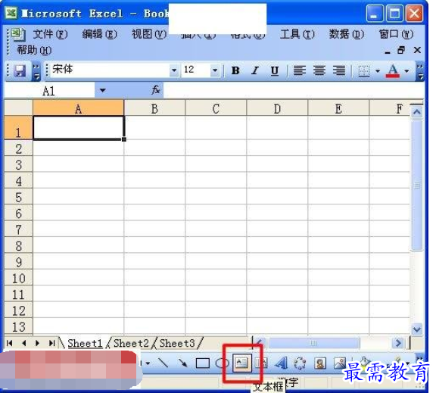Select column B header

pyautogui.click(x=154, y=108)
